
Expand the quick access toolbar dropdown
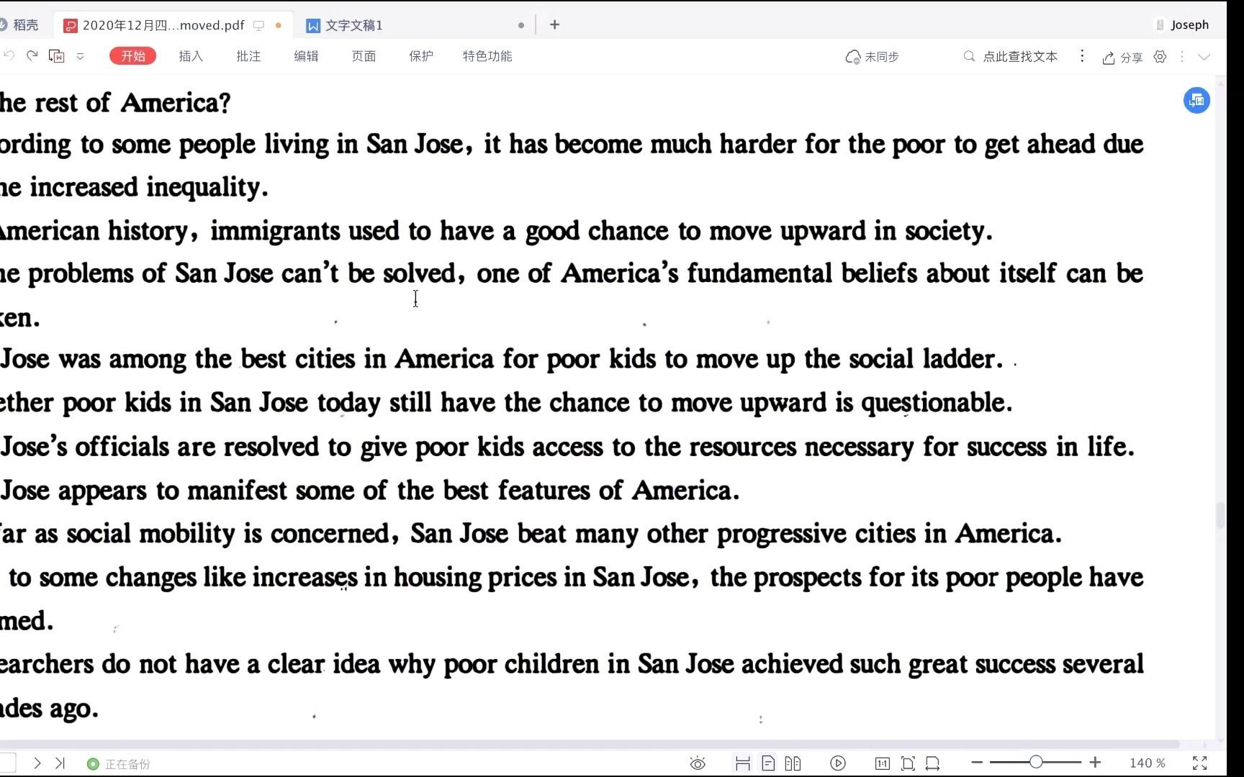80,56
